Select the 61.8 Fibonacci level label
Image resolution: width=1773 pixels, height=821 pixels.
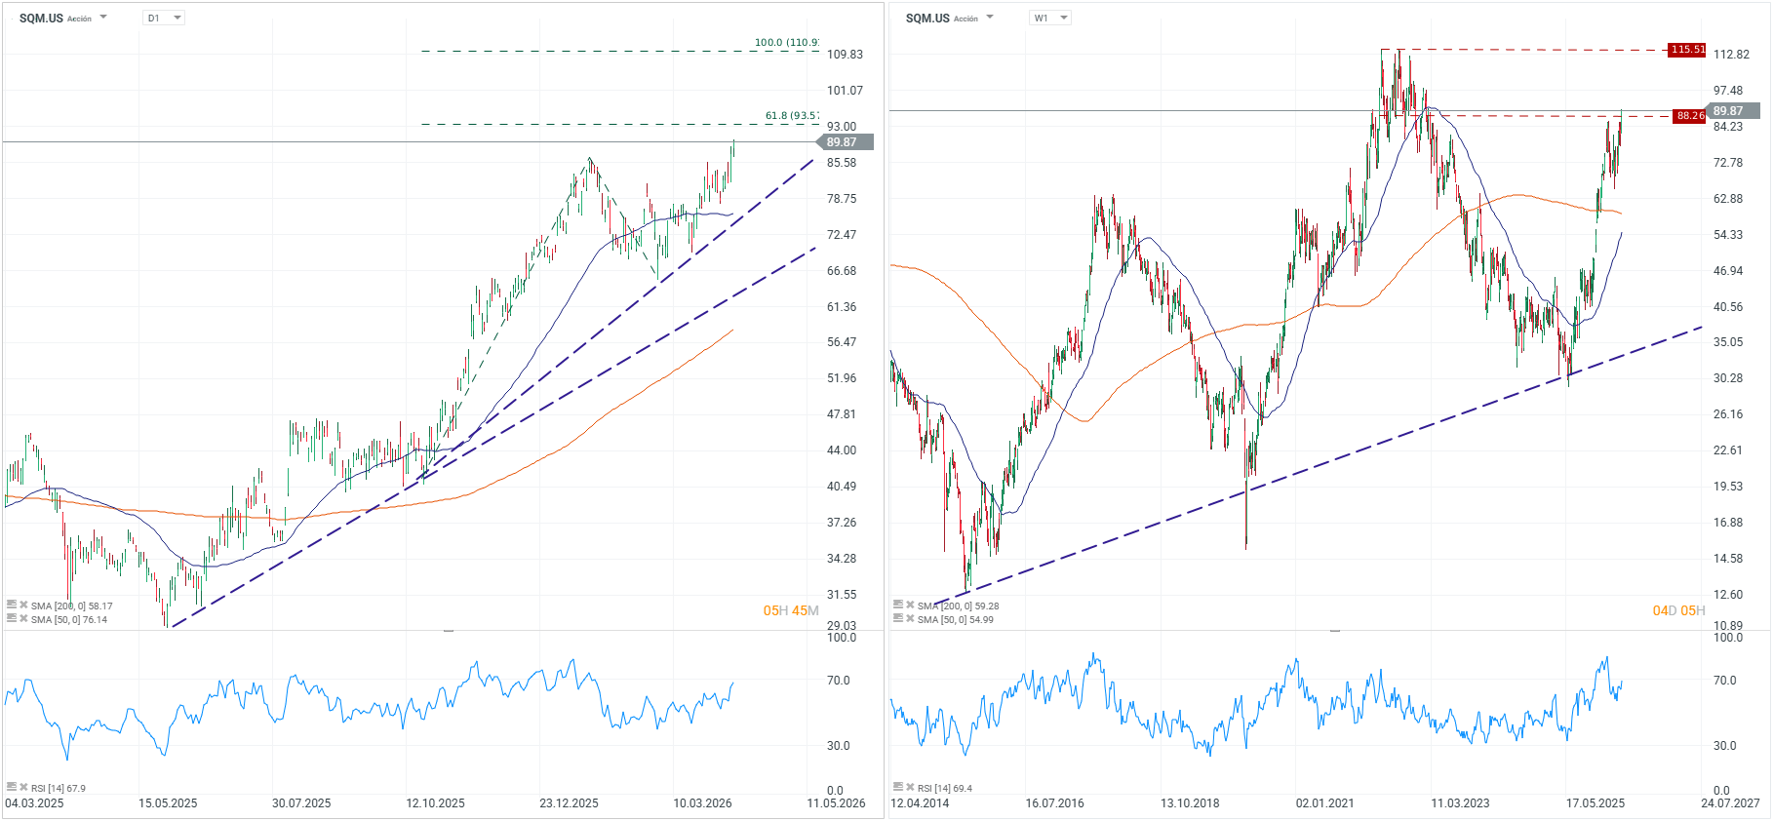(x=791, y=116)
